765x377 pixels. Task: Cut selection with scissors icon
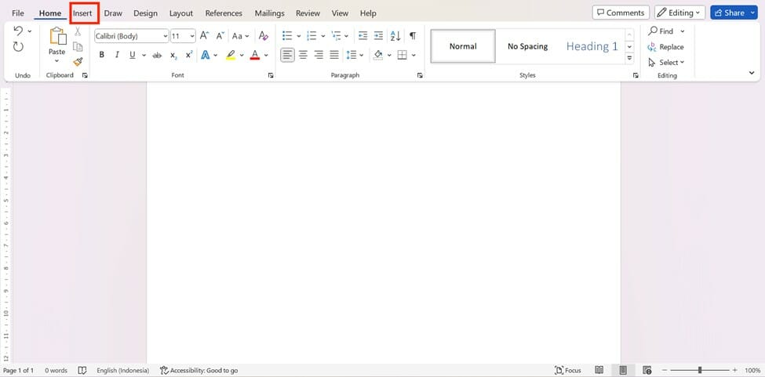pyautogui.click(x=78, y=31)
